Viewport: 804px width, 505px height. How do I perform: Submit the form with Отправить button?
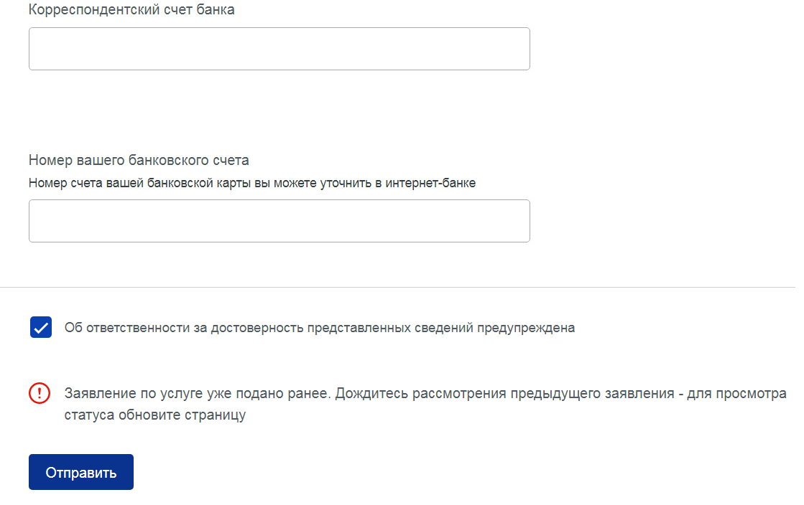coord(81,472)
